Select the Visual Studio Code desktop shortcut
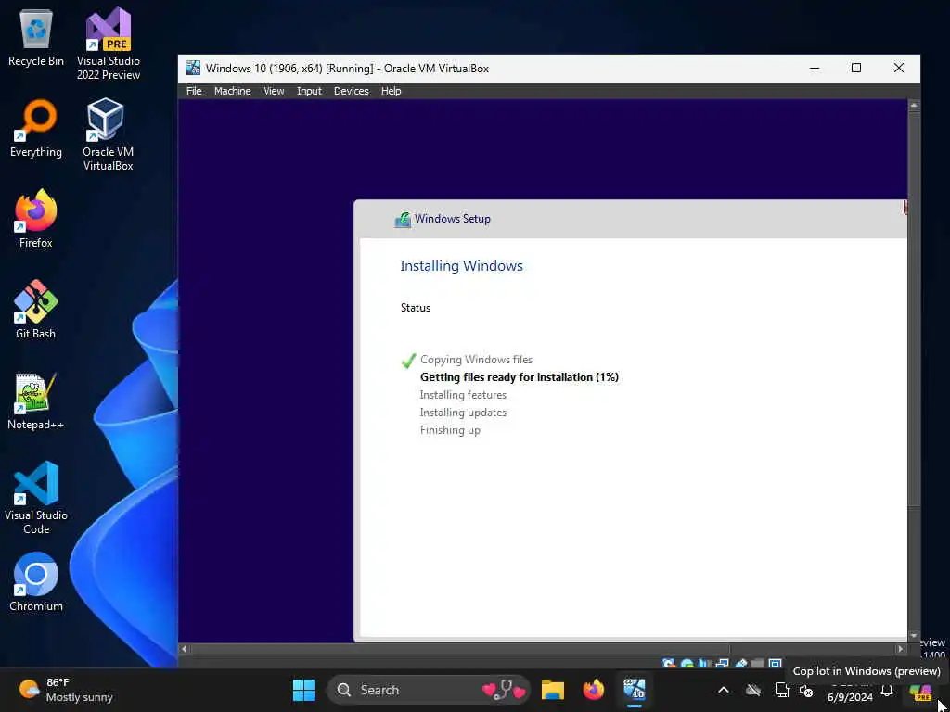 [36, 498]
